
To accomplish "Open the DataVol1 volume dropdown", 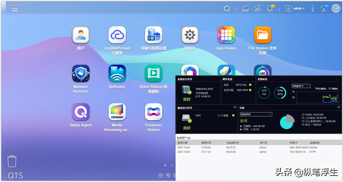I will (x=256, y=114).
